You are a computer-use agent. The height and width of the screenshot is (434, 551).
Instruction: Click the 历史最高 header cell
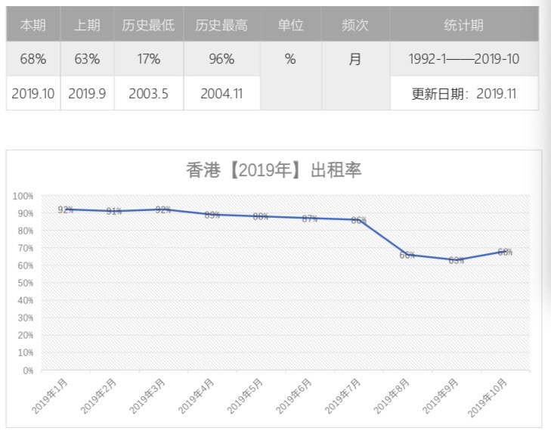[x=221, y=25]
